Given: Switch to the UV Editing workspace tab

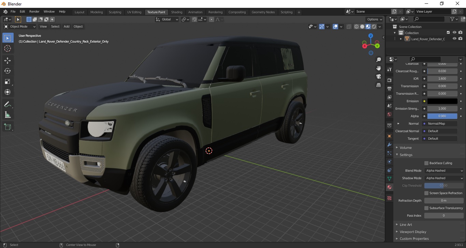Looking at the screenshot, I should pyautogui.click(x=134, y=12).
